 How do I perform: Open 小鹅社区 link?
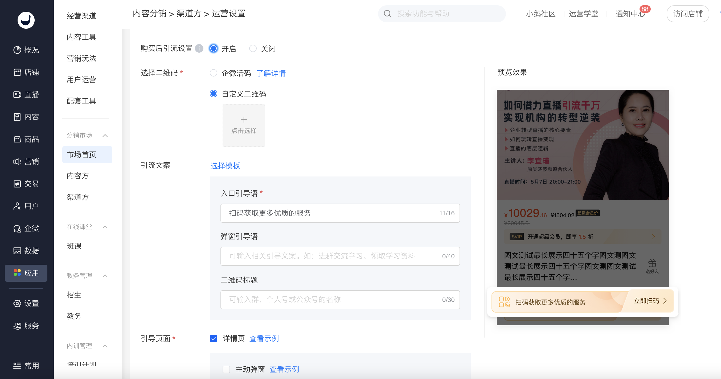(x=541, y=14)
